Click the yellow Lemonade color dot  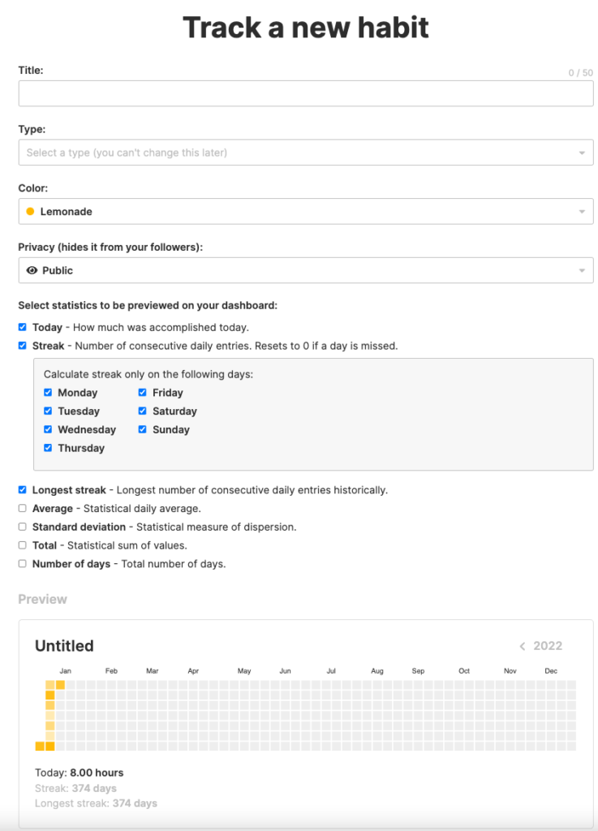click(30, 212)
